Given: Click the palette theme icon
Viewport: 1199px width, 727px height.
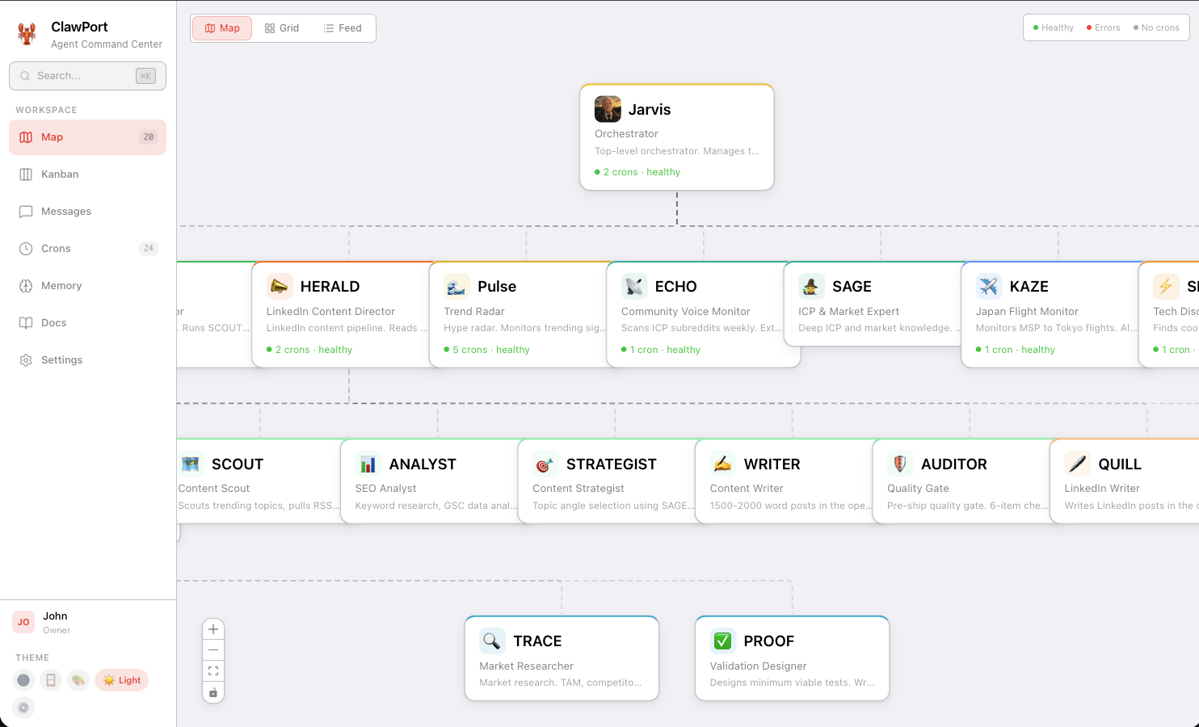Looking at the screenshot, I should [78, 680].
